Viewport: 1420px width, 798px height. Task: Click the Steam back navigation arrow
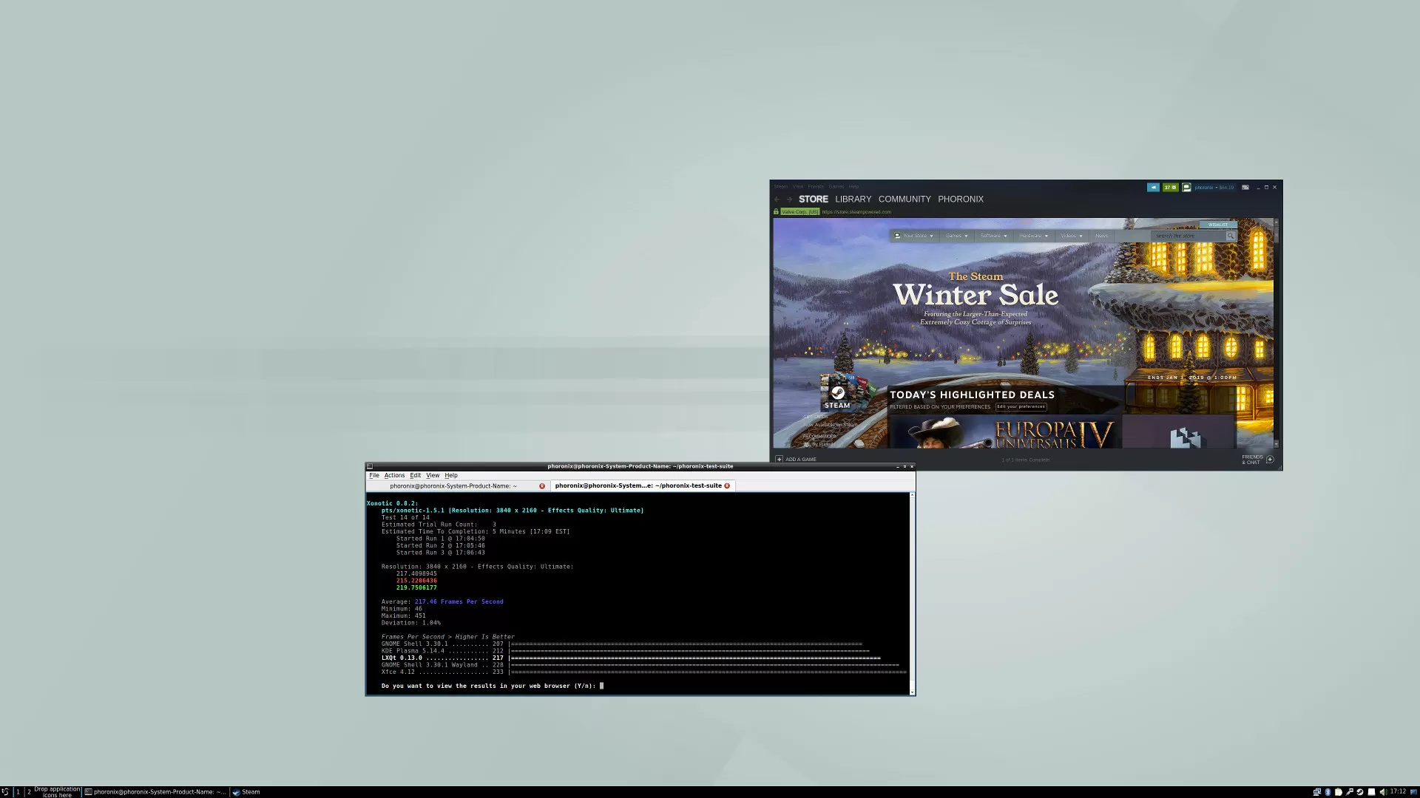(x=777, y=199)
